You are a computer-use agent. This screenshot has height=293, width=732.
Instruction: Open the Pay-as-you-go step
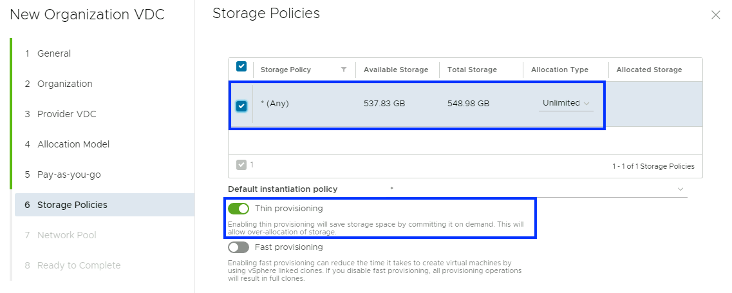click(69, 175)
